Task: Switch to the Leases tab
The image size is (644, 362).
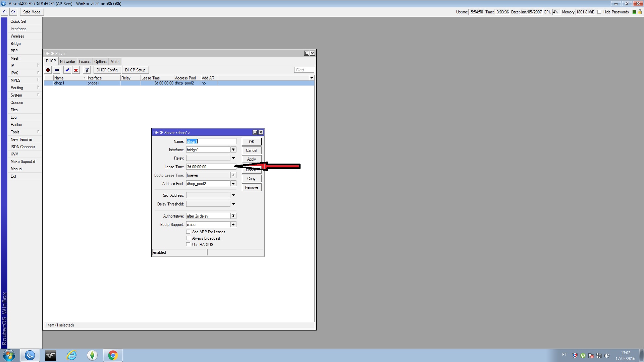Action: point(85,62)
